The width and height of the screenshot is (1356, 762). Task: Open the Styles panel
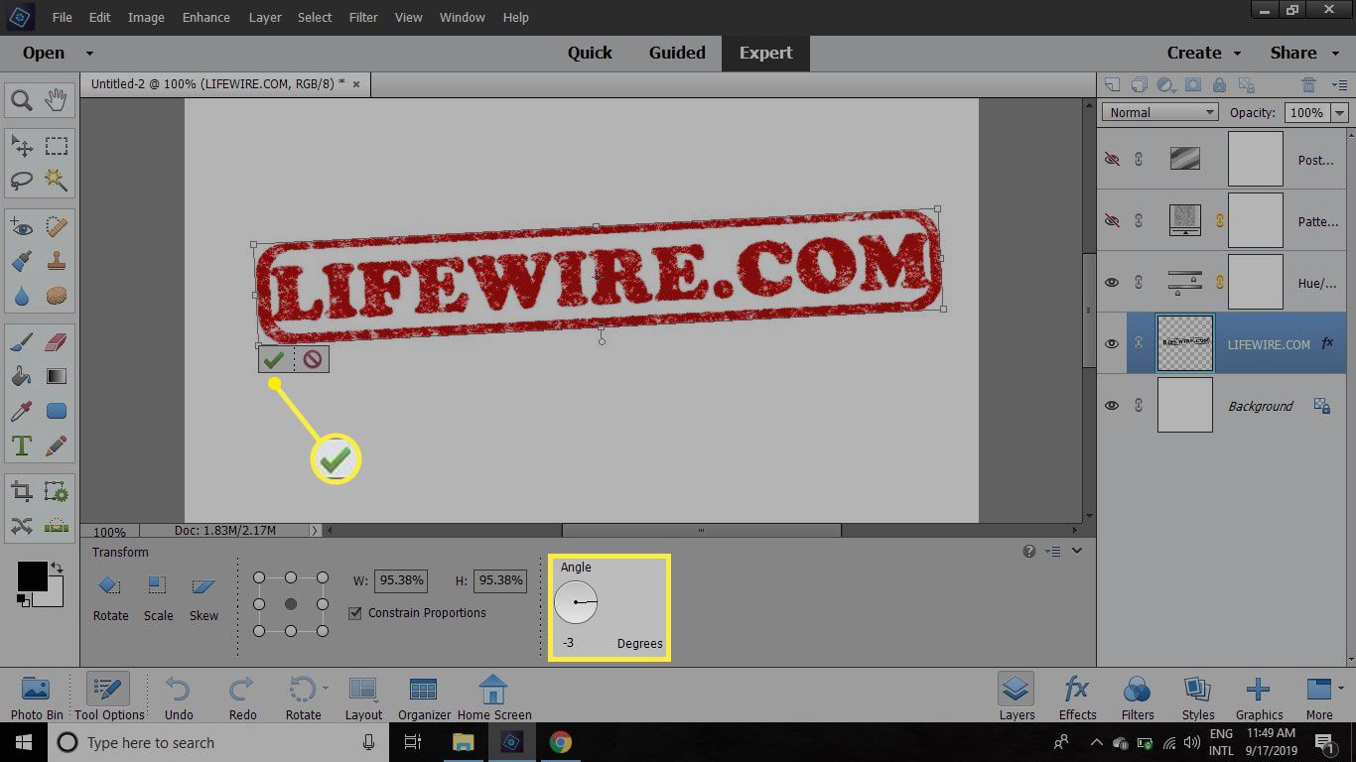click(x=1198, y=698)
